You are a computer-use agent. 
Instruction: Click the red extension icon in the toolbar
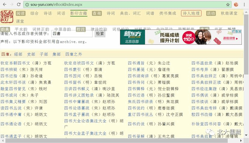[x=237, y=5]
